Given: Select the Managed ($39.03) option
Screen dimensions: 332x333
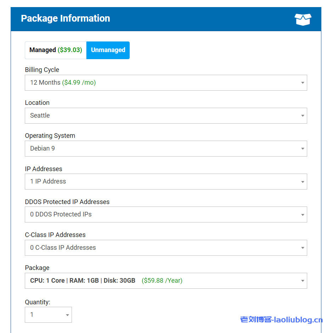Looking at the screenshot, I should [56, 50].
